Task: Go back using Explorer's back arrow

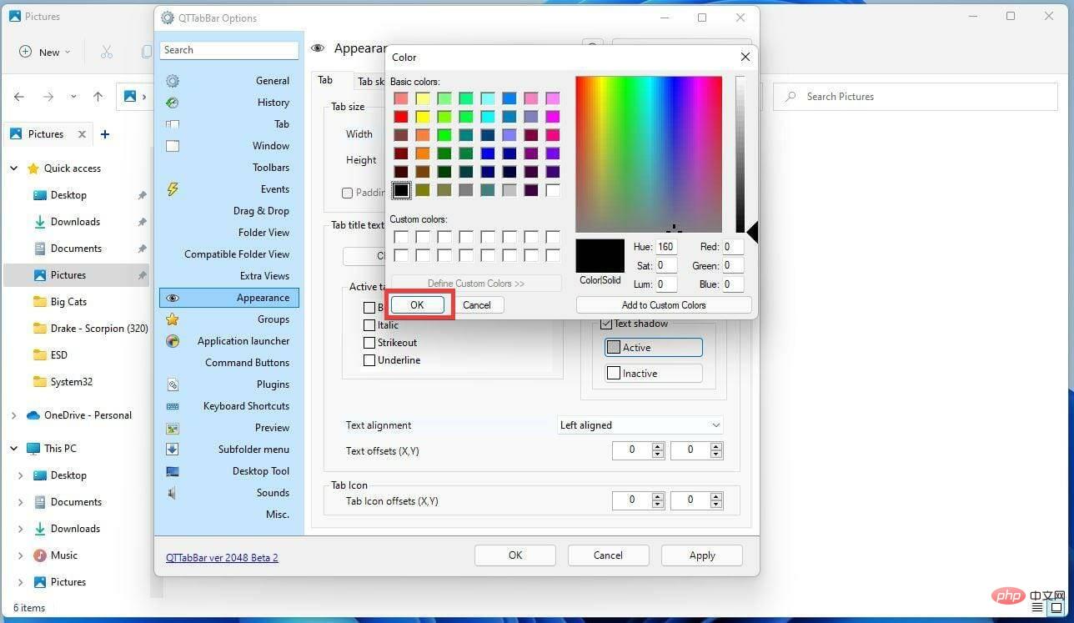Action: (x=19, y=97)
